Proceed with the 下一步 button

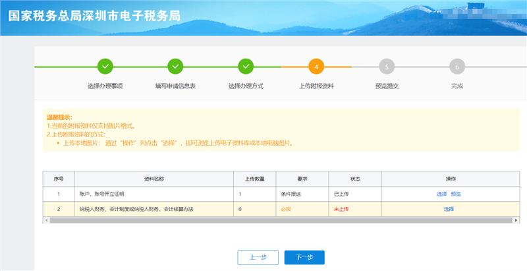[x=304, y=257]
